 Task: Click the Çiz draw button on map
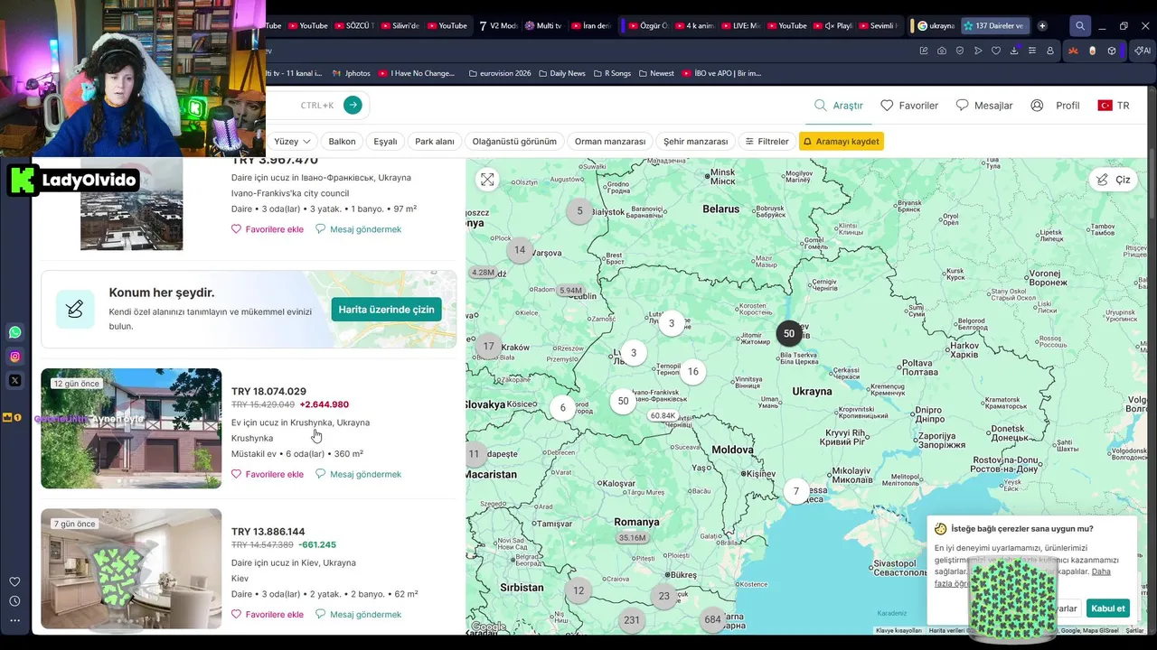point(1113,180)
